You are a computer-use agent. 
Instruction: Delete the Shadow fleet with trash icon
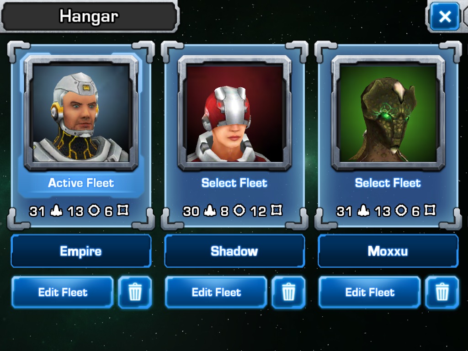[x=288, y=292]
